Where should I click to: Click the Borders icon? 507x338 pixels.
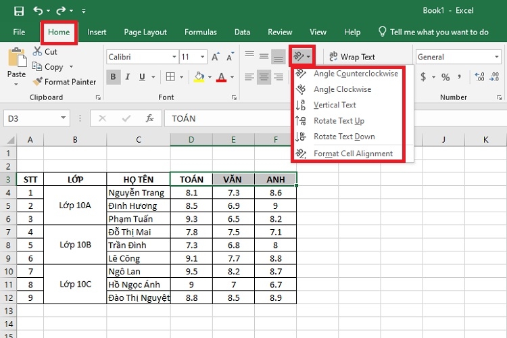tap(170, 77)
